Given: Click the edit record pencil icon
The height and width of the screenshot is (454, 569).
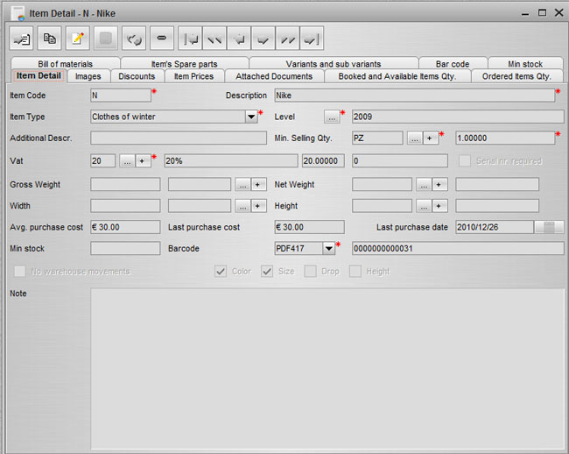Looking at the screenshot, I should tap(78, 39).
